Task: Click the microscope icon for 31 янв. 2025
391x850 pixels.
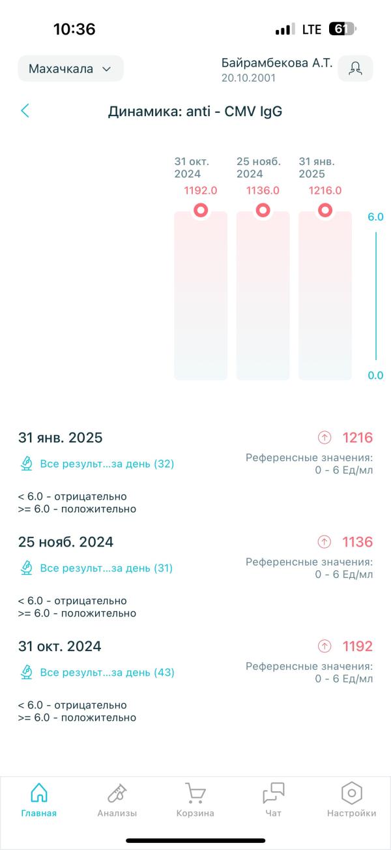Action: pyautogui.click(x=27, y=464)
